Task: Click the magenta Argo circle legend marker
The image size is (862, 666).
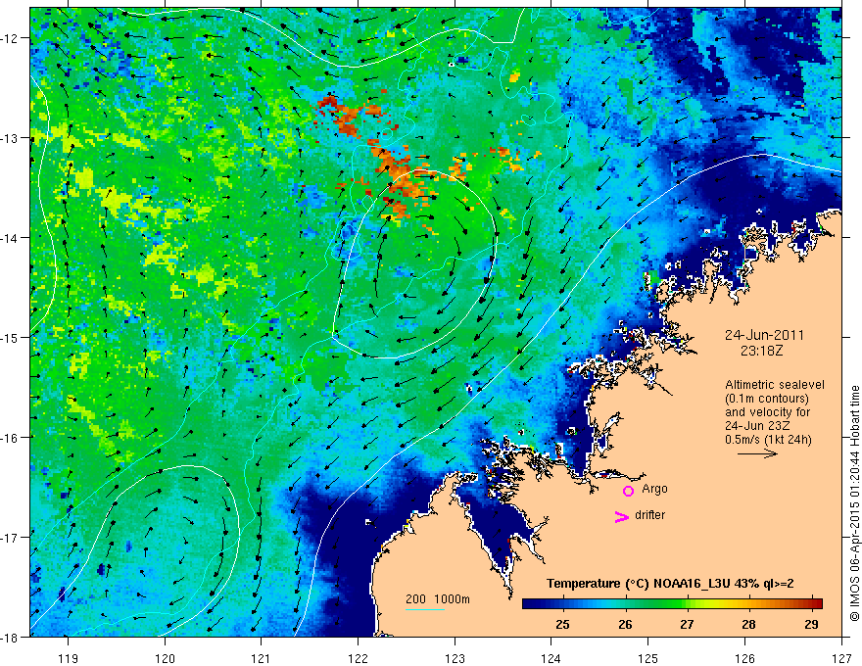Action: click(628, 491)
